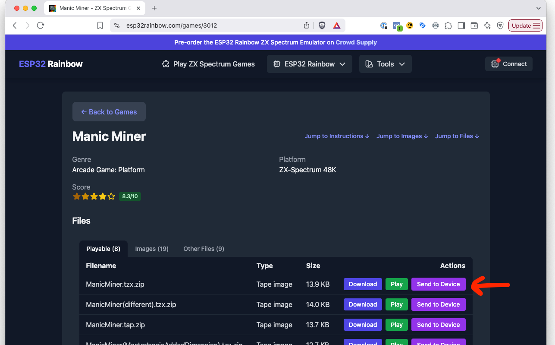The height and width of the screenshot is (345, 555).
Task: Expand the tab search chevron
Action: (x=538, y=8)
